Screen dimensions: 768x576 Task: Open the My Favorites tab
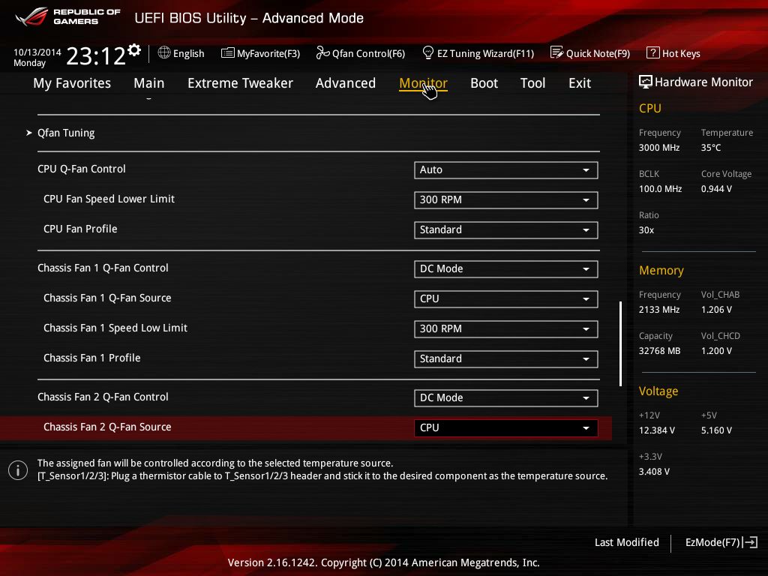(x=72, y=83)
